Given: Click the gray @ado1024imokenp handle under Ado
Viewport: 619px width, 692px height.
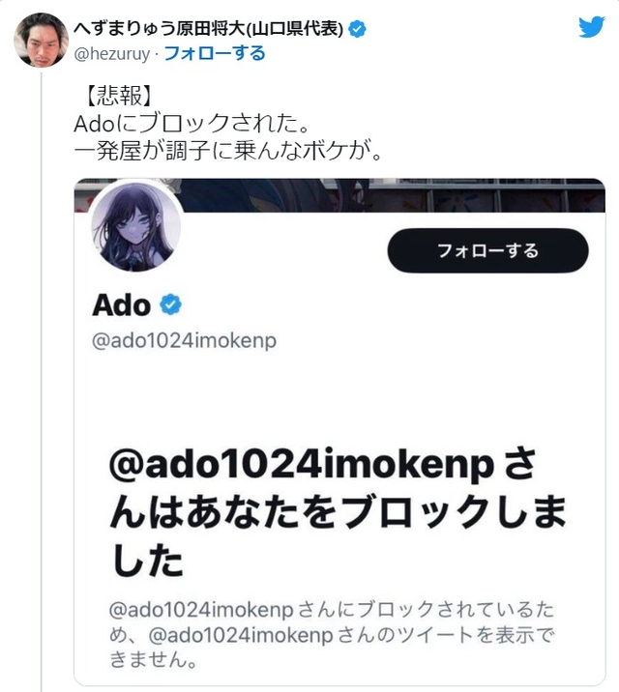Looking at the screenshot, I should point(184,341).
